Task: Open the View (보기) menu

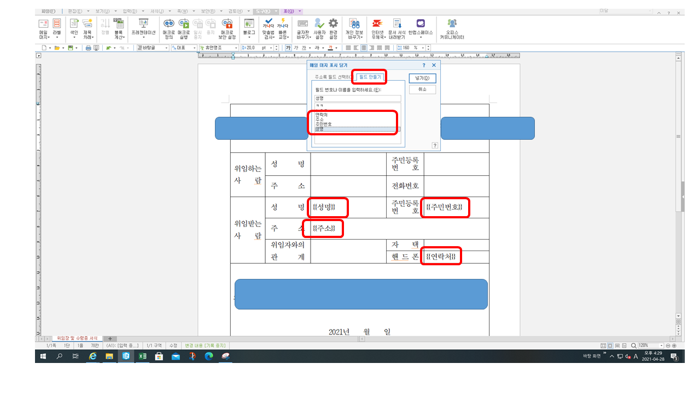Action: 102,11
